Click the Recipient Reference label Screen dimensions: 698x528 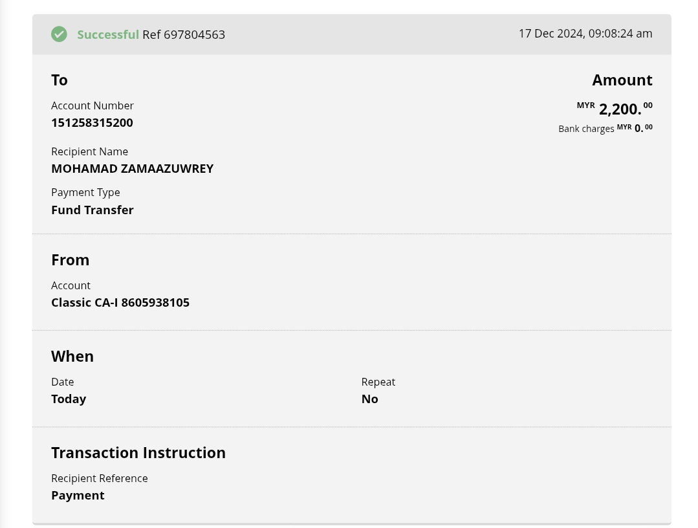coord(100,479)
